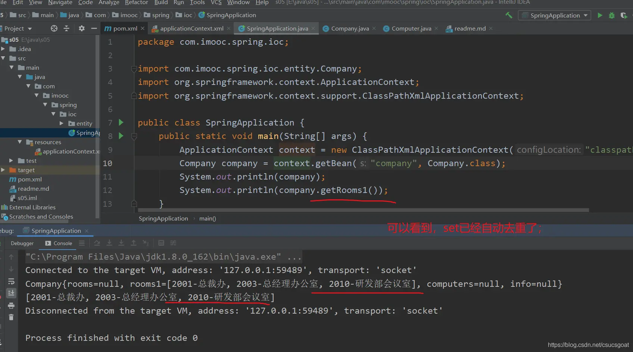Click the green hammer Build Project icon
This screenshot has width=633, height=352.
[509, 15]
